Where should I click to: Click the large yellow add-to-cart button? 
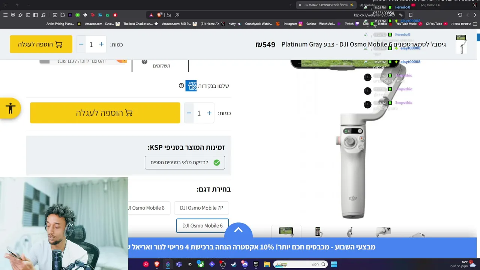pyautogui.click(x=105, y=113)
